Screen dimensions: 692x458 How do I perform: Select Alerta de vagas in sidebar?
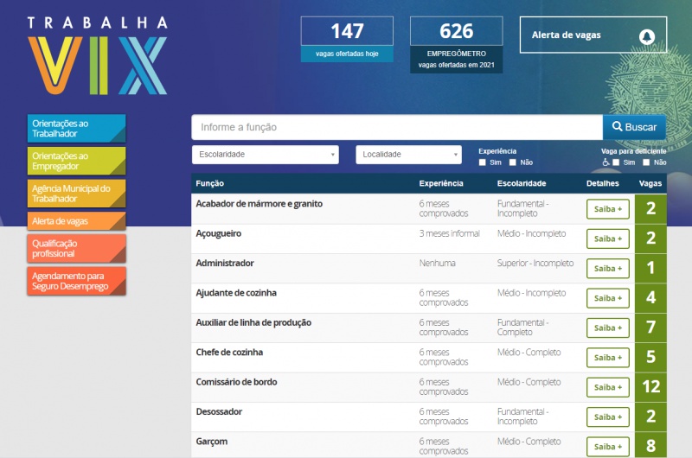76,221
